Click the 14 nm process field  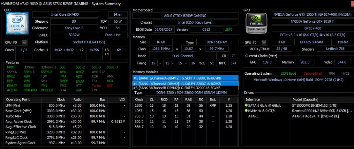tap(118, 14)
